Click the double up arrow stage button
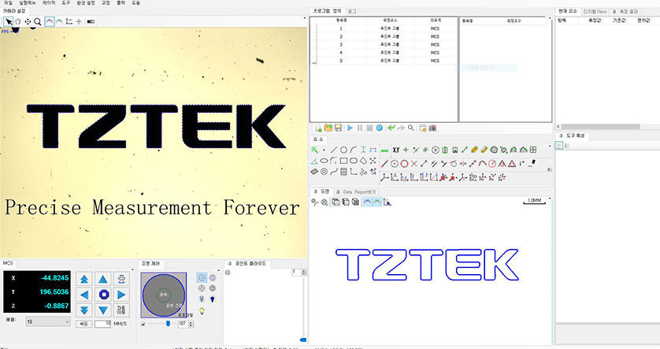This screenshot has height=349, width=660. pos(84,279)
